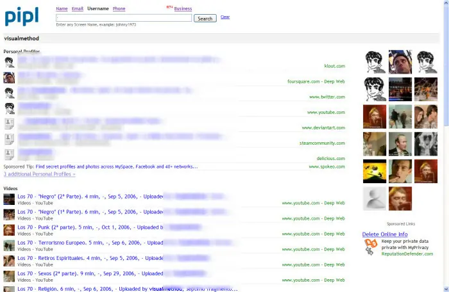Open youtube.com Deep Web link for Punk video
Viewport: 449px width, 292px height.
pos(313,234)
